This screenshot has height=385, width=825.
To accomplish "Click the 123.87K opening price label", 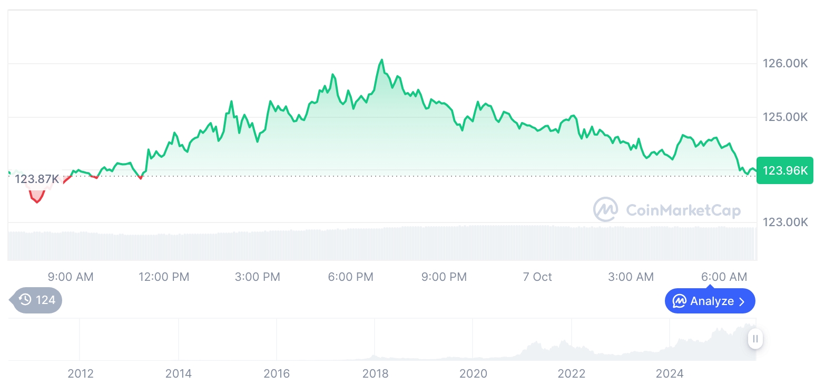I will (x=37, y=179).
